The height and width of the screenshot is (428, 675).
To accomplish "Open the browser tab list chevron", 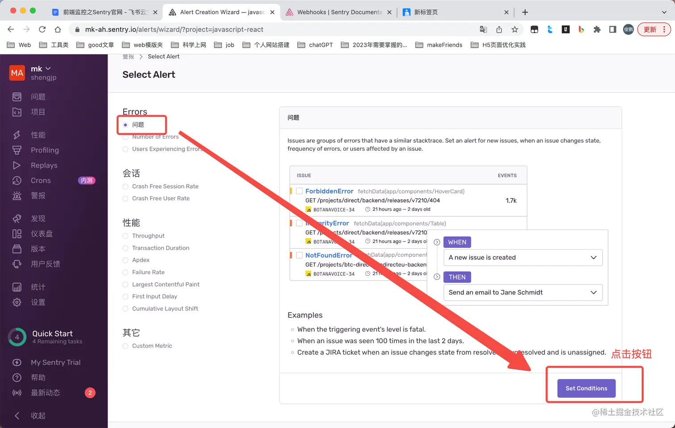I will pyautogui.click(x=664, y=12).
